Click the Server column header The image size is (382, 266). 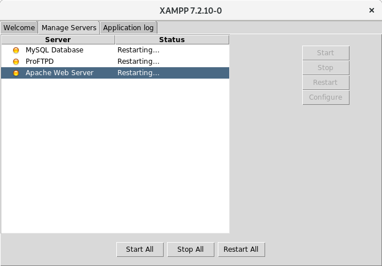[58, 40]
